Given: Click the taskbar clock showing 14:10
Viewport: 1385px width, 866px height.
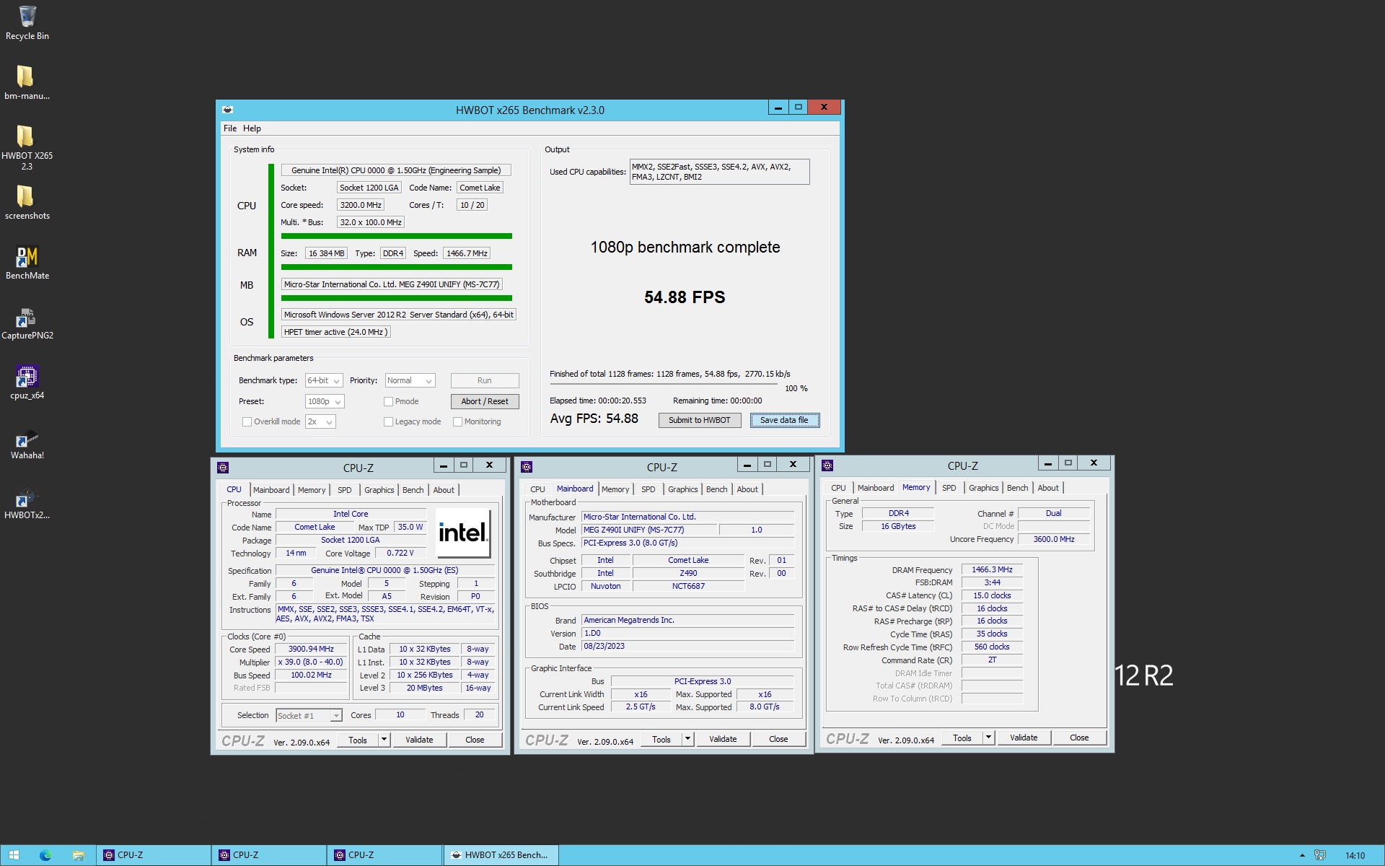Looking at the screenshot, I should 1355,856.
